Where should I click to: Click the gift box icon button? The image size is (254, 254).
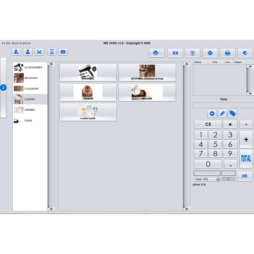[x=193, y=53]
